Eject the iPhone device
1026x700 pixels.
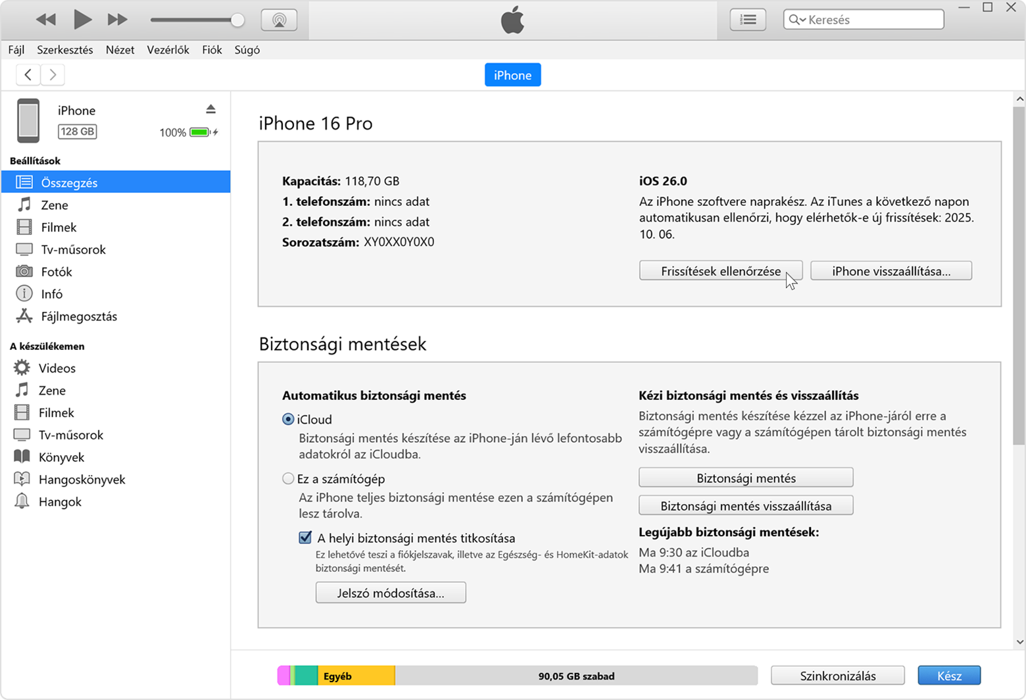tap(210, 109)
